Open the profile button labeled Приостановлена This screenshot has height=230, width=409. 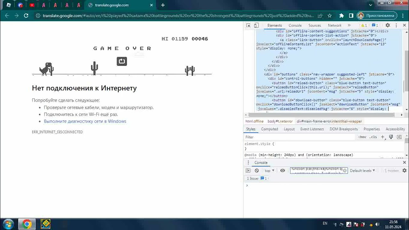tap(377, 15)
